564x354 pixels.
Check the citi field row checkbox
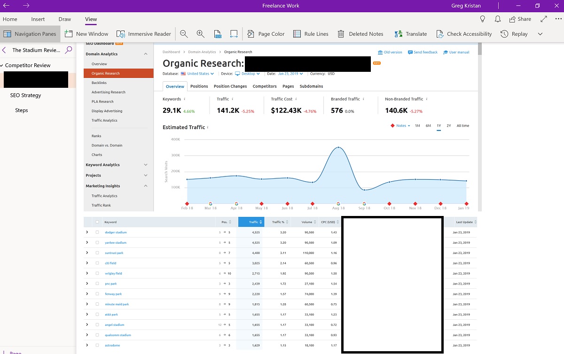97,263
